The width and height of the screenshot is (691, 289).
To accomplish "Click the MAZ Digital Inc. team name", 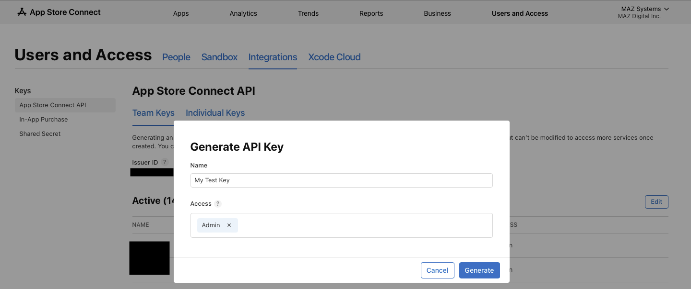I will [639, 17].
